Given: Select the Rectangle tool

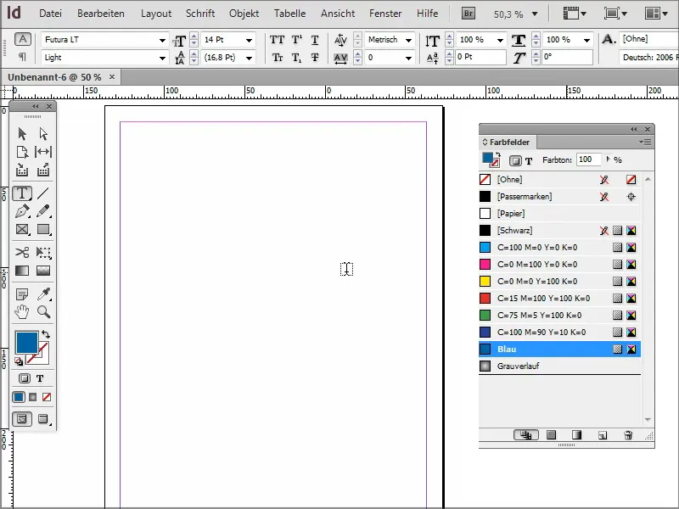Looking at the screenshot, I should pyautogui.click(x=43, y=229).
